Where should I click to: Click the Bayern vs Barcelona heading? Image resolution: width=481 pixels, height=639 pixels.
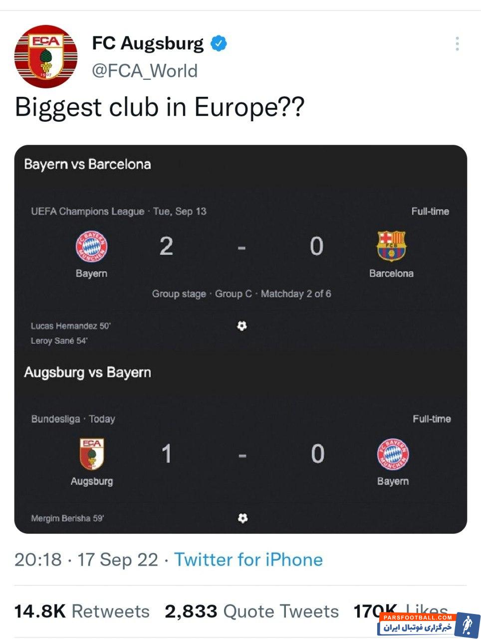pos(87,164)
